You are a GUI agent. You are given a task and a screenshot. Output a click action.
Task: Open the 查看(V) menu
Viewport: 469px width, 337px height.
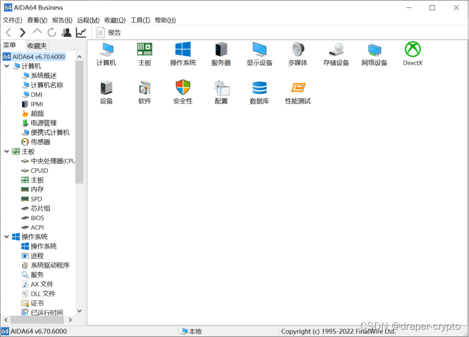point(37,20)
